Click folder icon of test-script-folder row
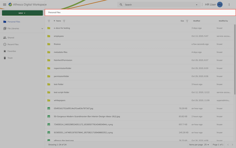The image size is (236, 148). (x=49, y=92)
